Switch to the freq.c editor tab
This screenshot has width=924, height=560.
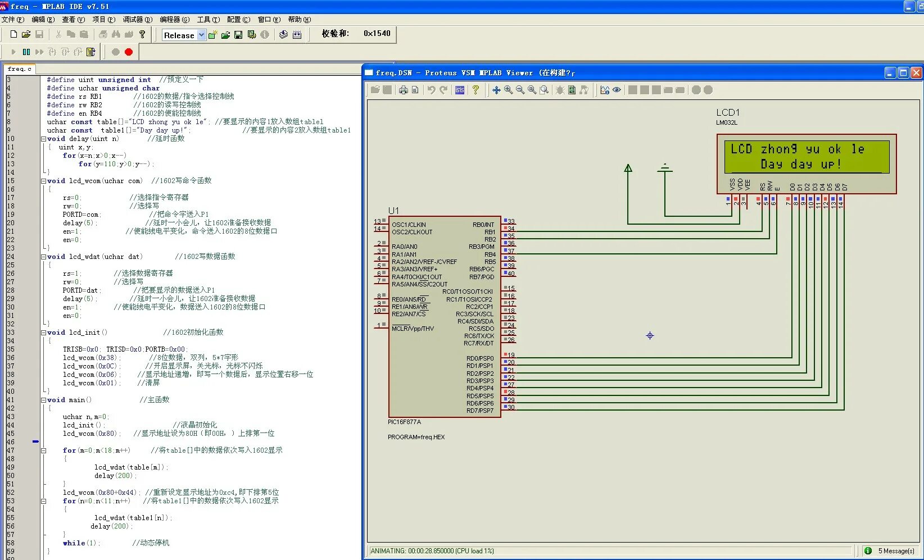pyautogui.click(x=19, y=69)
